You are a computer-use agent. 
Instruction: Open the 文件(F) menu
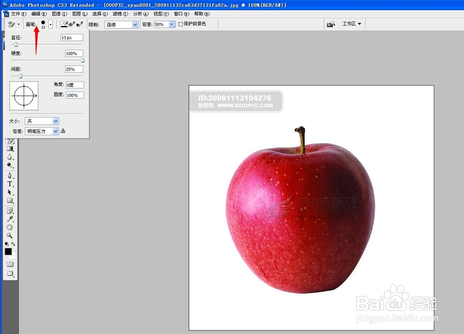(19, 14)
